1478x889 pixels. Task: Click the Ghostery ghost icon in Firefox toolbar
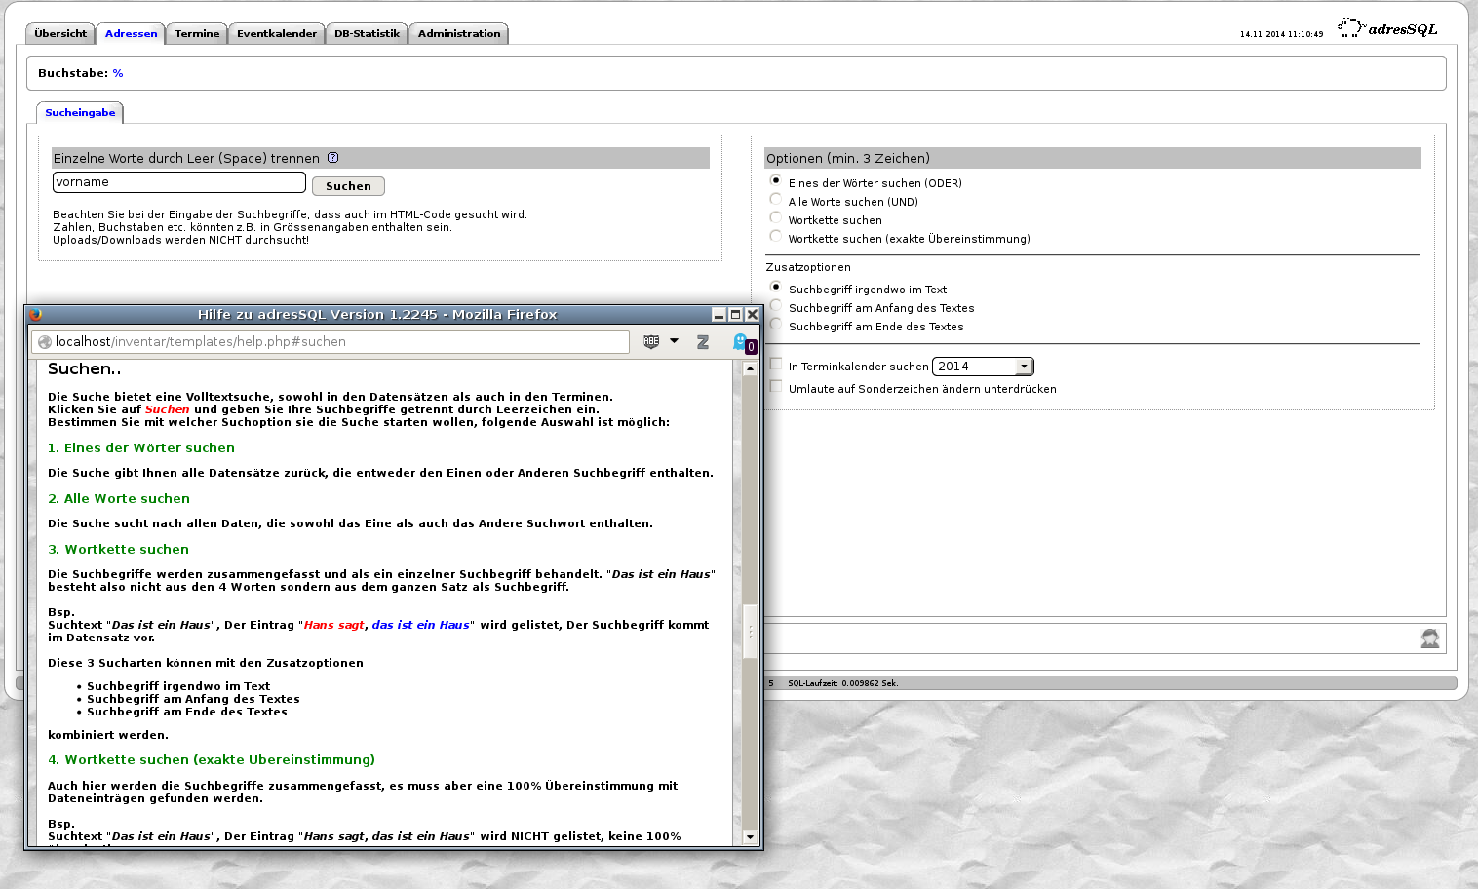click(742, 341)
